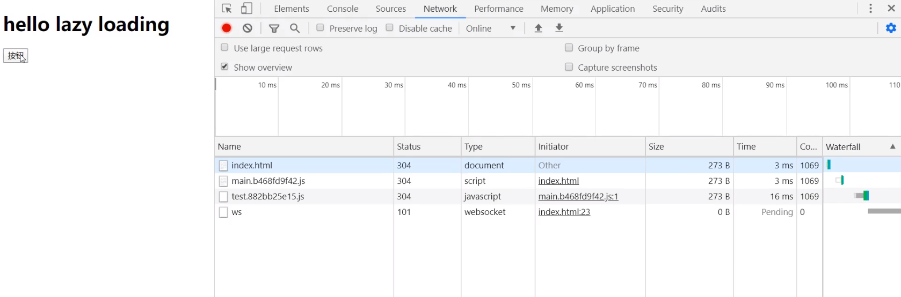
Task: Click the 50 ms mark in overview timeline
Action: [521, 85]
